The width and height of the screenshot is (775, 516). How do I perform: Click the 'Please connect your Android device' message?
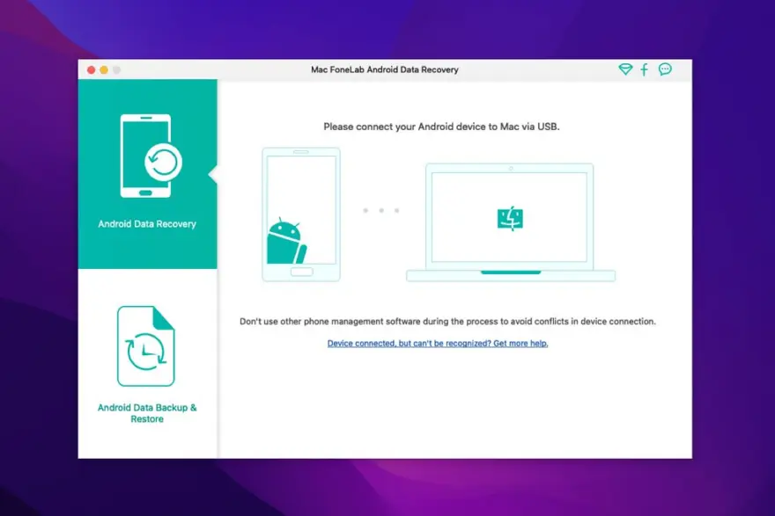point(441,127)
